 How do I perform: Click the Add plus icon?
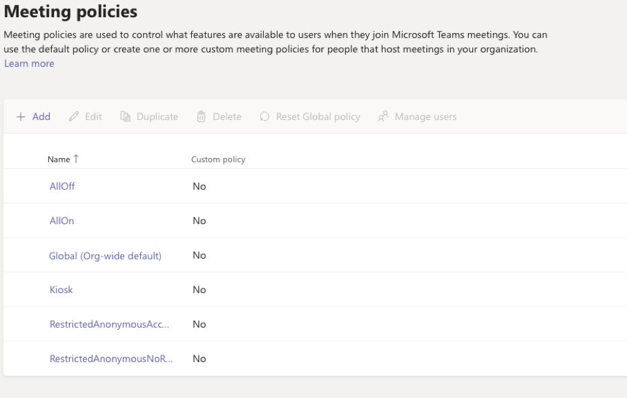pos(20,117)
